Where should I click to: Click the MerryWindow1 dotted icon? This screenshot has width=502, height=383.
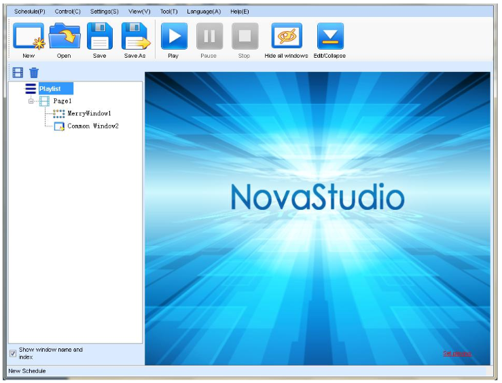pyautogui.click(x=59, y=113)
